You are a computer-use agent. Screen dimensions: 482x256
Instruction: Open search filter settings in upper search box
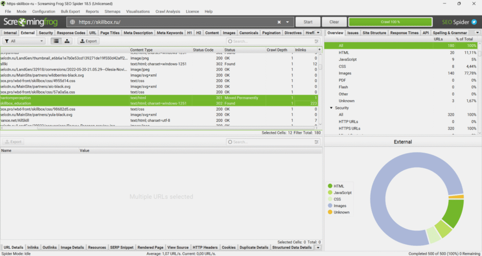click(230, 41)
